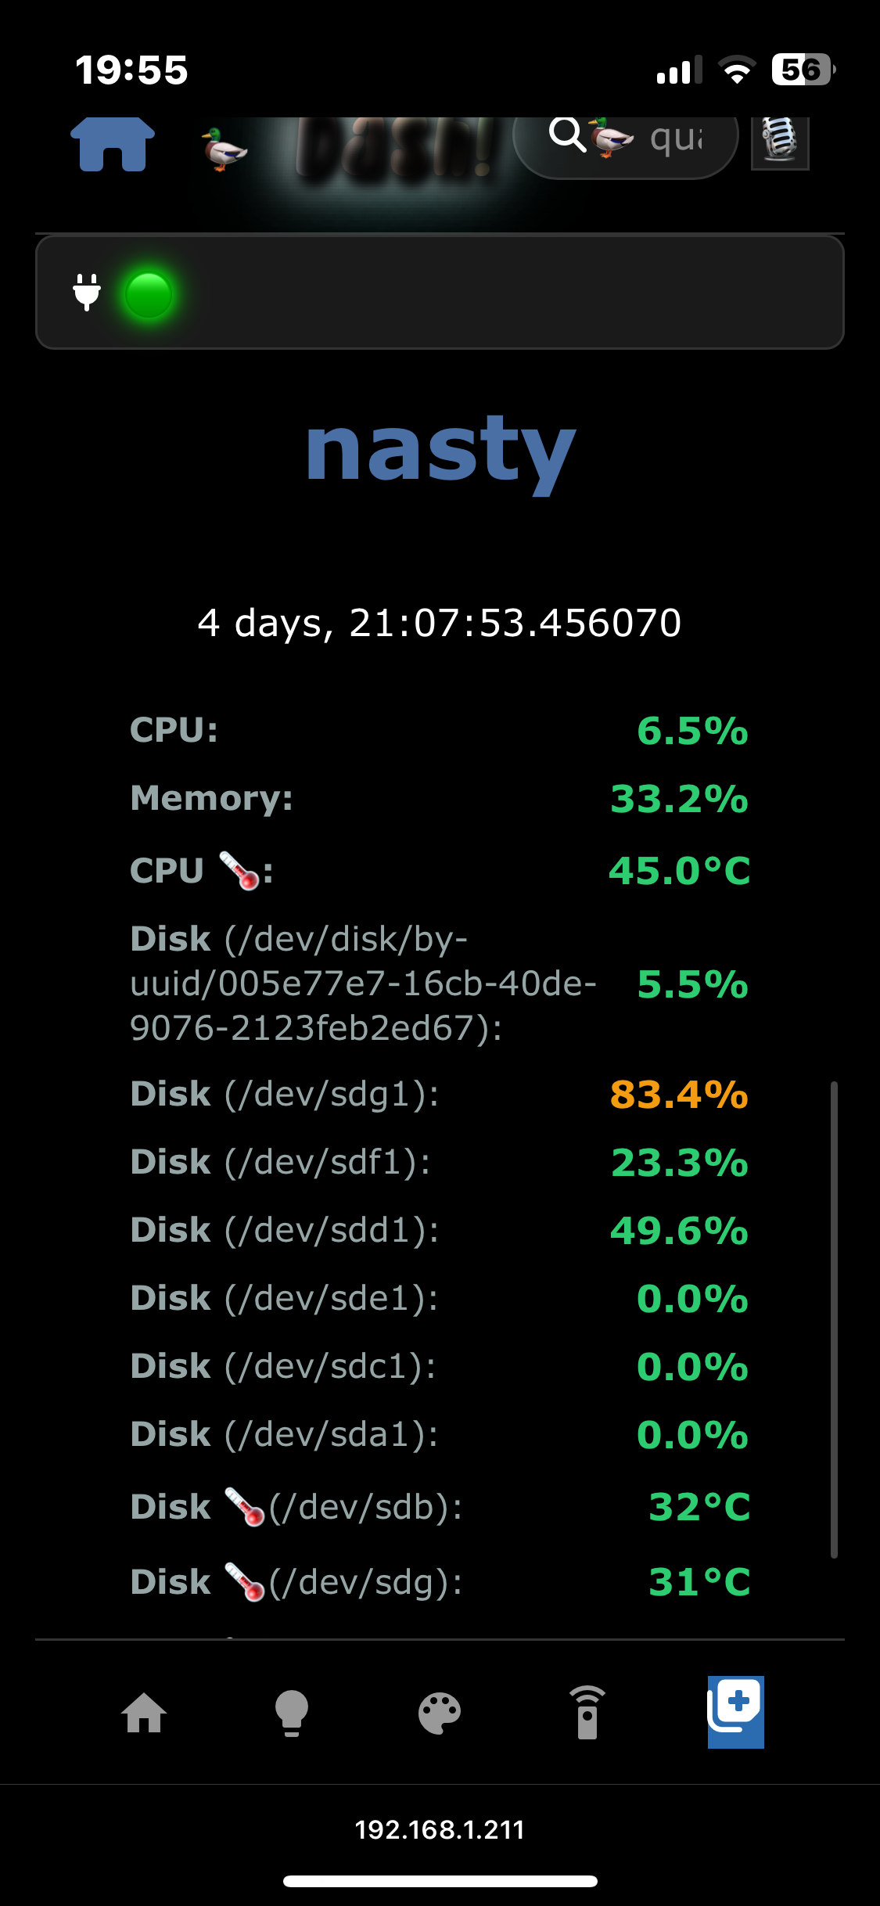Click the 'nasty' hostname heading

pyautogui.click(x=440, y=451)
